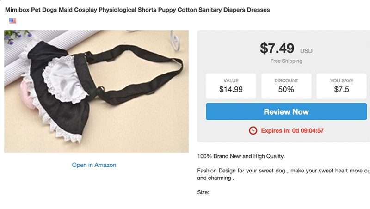Click the Free Shipping text
Screen dimensions: 370x209
coord(286,61)
